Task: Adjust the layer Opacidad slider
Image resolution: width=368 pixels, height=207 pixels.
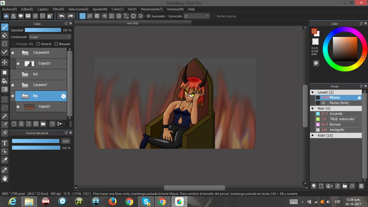Action: [43, 30]
